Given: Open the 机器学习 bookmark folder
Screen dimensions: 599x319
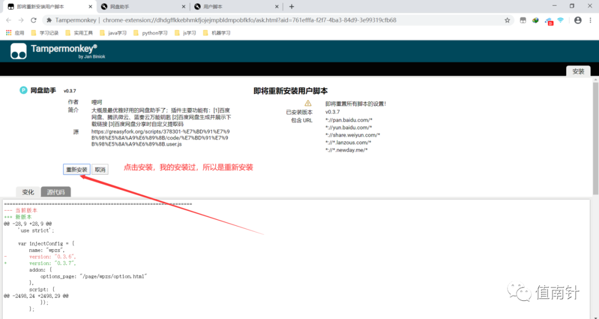Looking at the screenshot, I should (x=217, y=33).
